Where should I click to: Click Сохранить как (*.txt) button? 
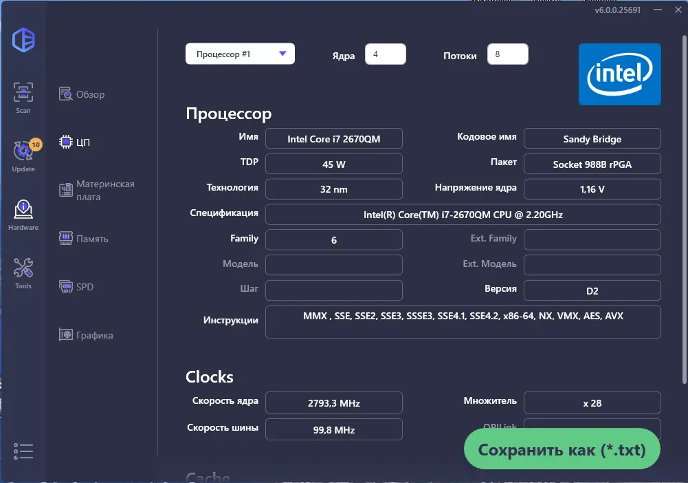562,449
